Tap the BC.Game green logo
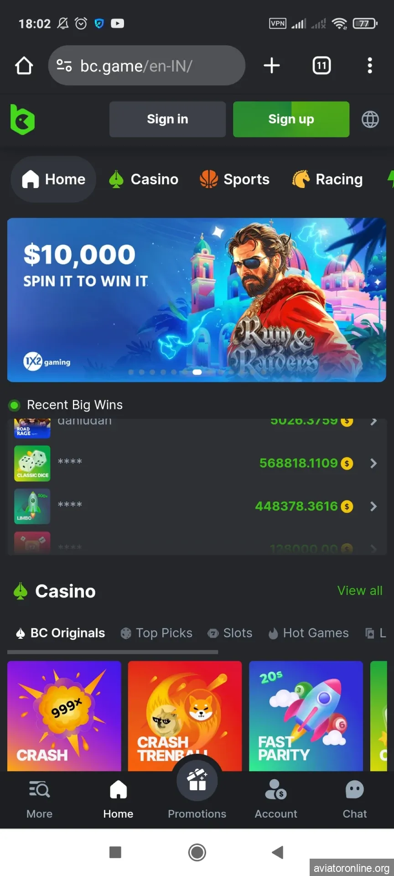 [x=22, y=120]
